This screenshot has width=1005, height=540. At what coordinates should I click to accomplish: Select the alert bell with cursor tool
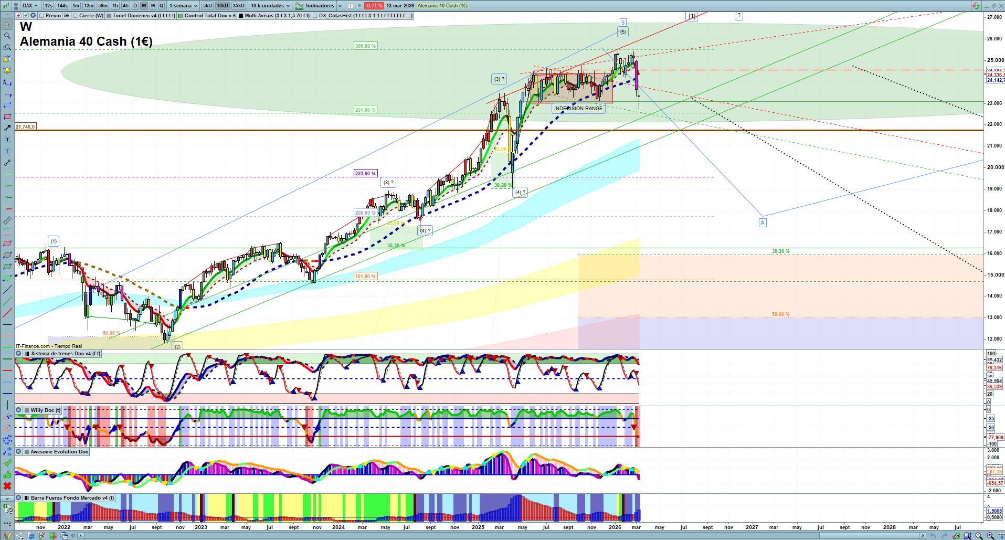[x=7, y=59]
